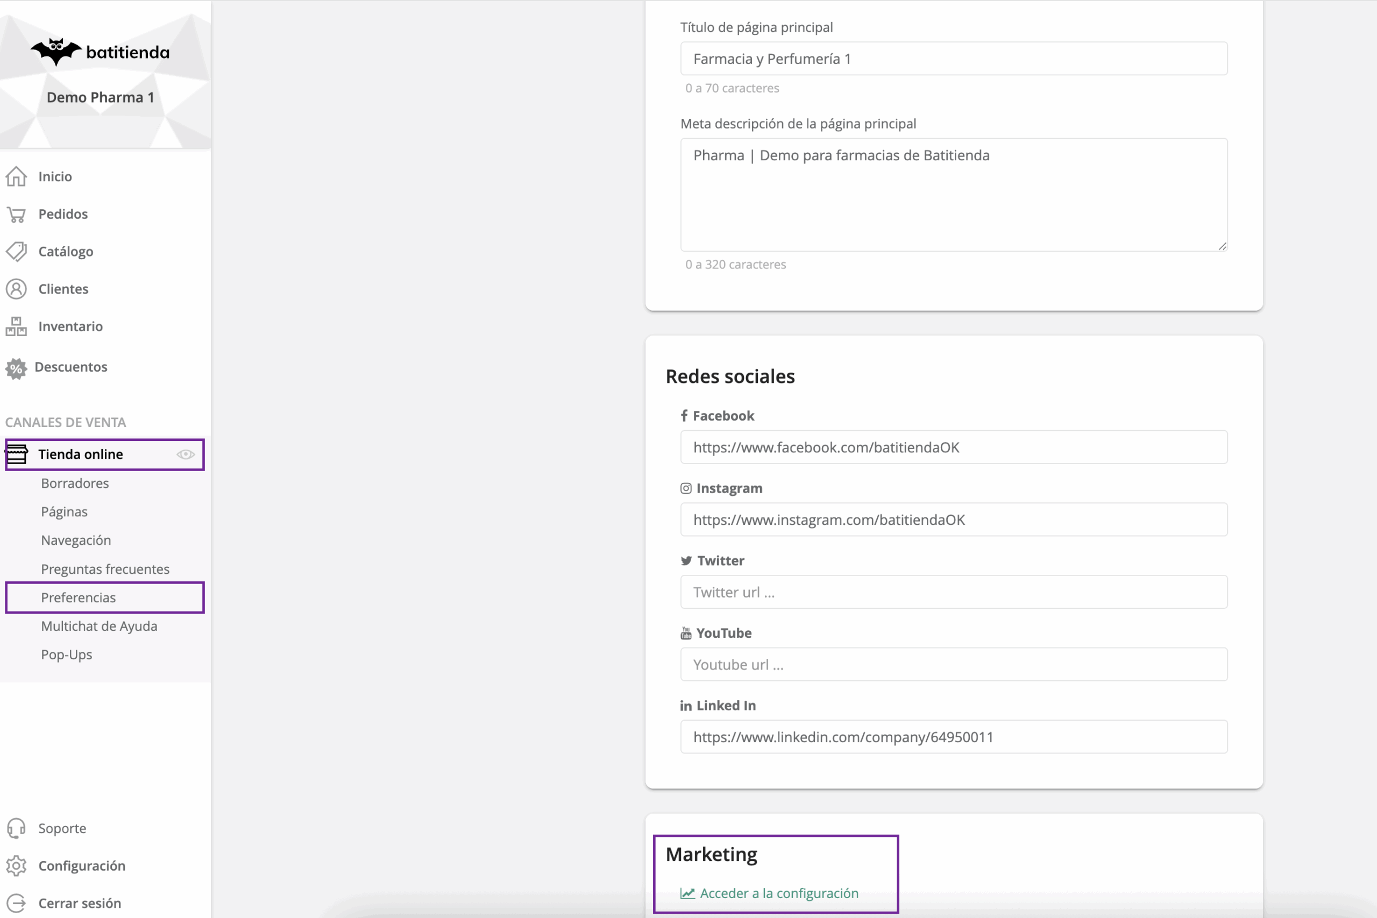
Task: Follow the Acceder a la configuración link
Action: tap(779, 893)
